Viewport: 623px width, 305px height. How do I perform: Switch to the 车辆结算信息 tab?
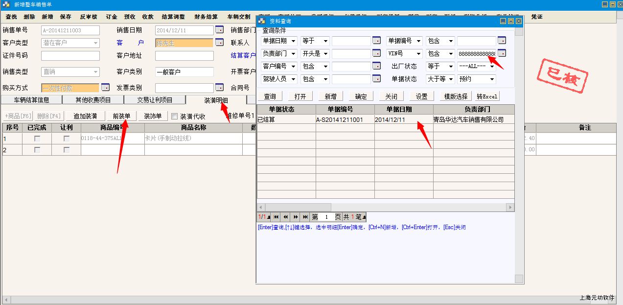32,100
